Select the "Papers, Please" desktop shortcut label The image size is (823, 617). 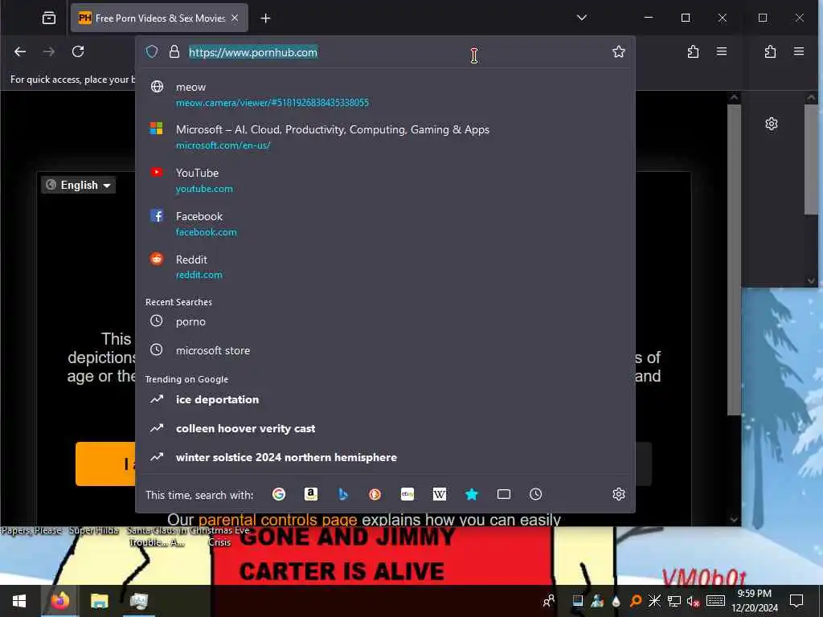point(31,530)
